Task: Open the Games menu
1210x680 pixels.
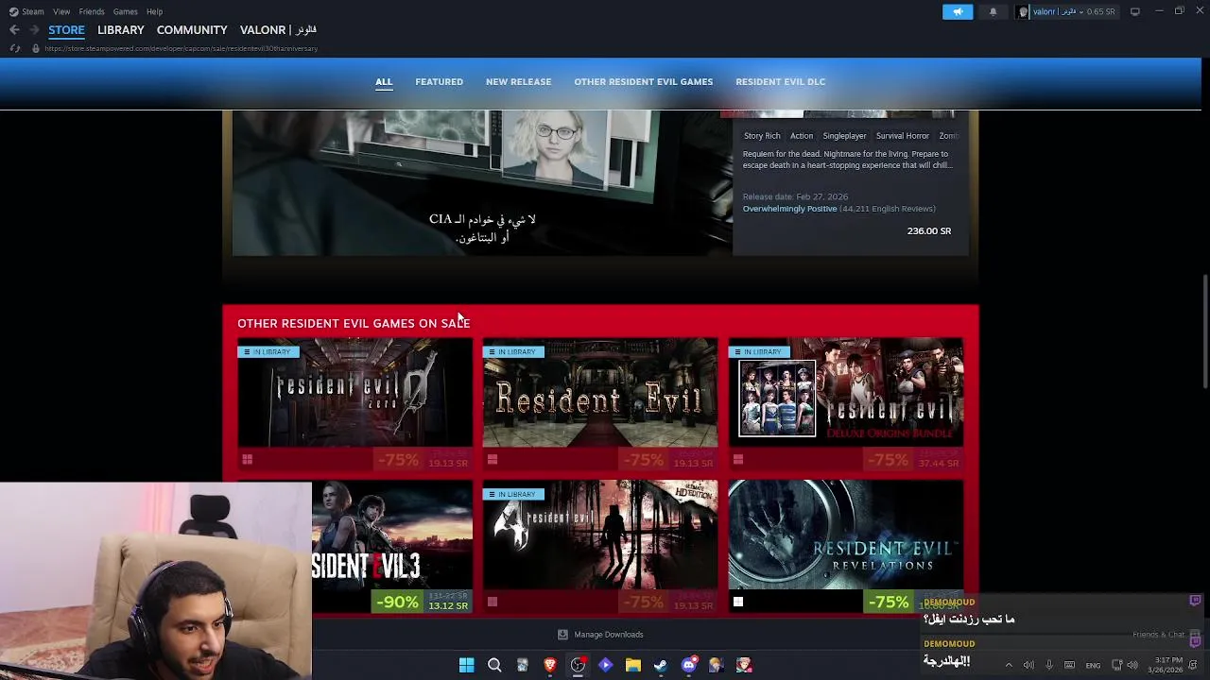Action: click(125, 11)
